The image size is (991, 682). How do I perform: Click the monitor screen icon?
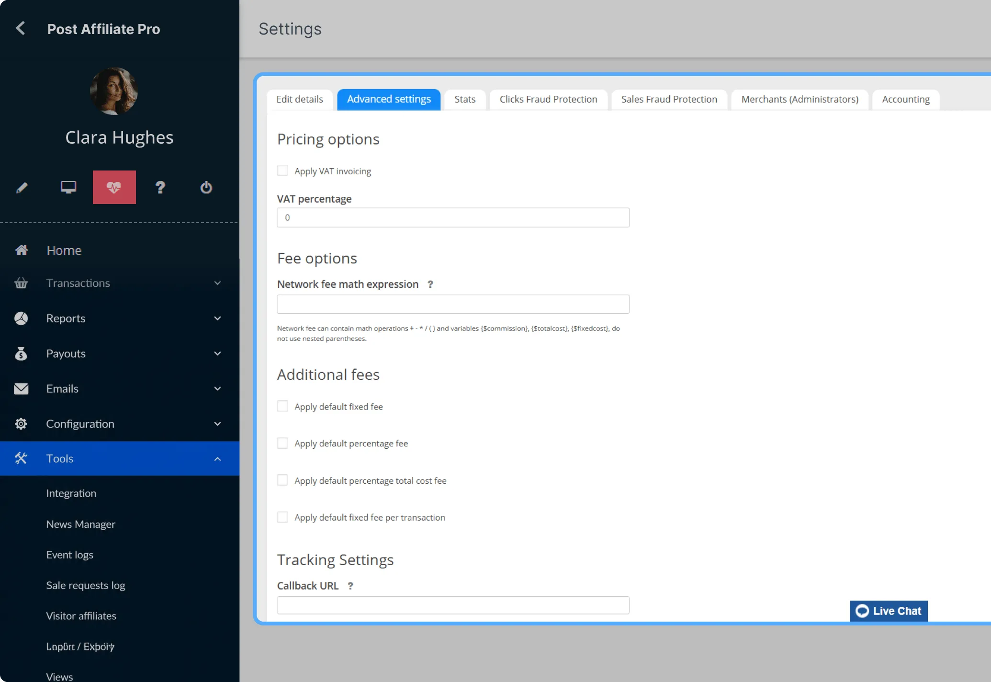[x=68, y=187]
